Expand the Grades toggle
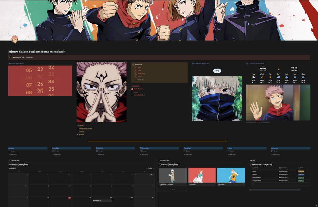The height and width of the screenshot is (207, 318). (78, 135)
